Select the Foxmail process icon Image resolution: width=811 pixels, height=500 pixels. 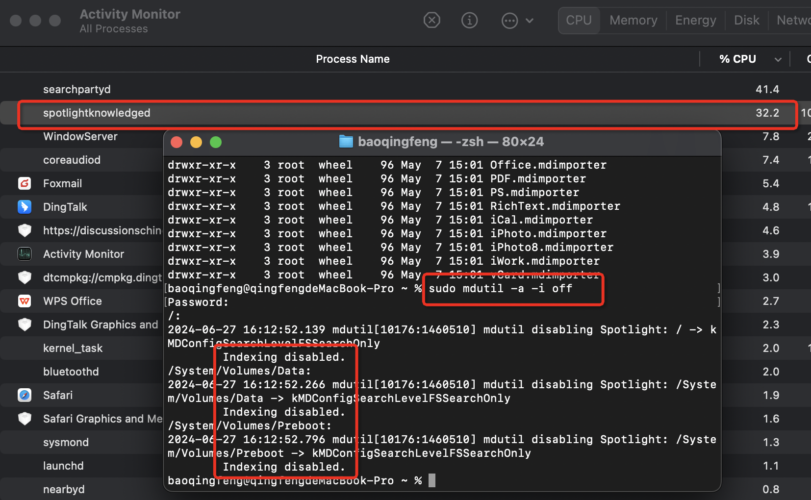coord(25,183)
